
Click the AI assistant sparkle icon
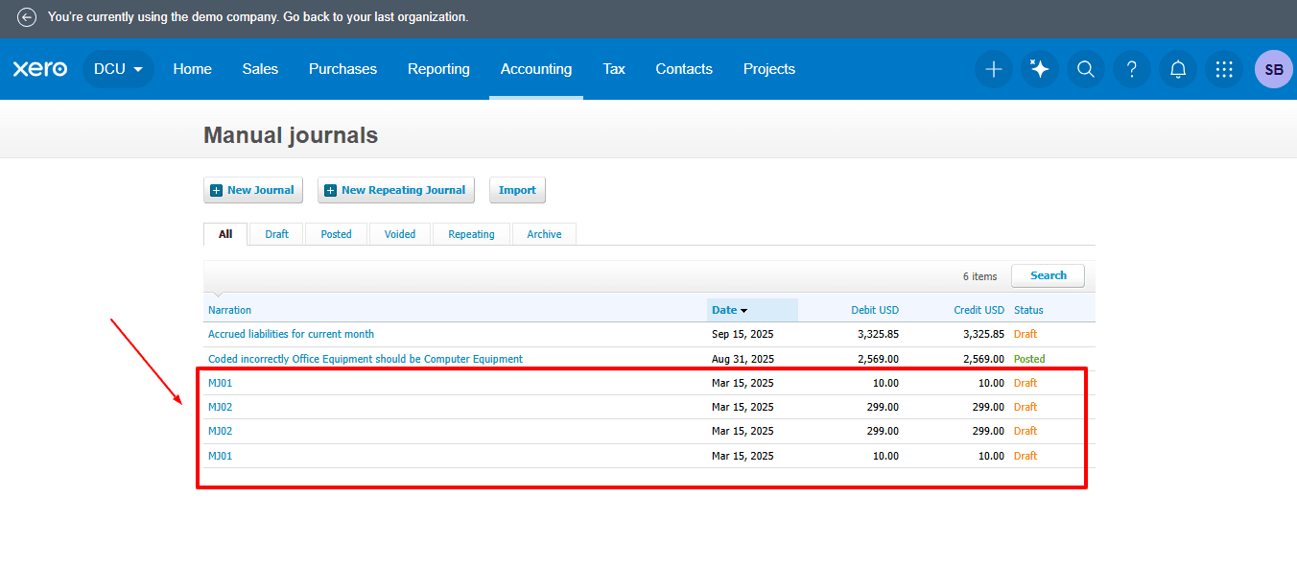(1039, 69)
